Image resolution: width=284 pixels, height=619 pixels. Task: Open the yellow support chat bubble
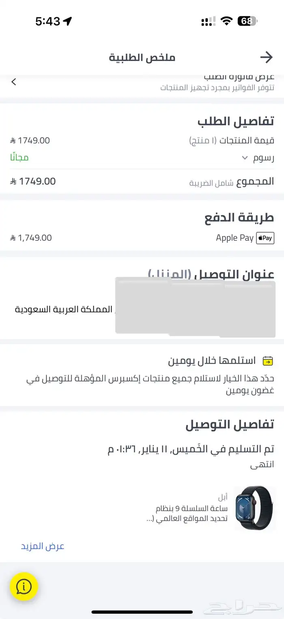pyautogui.click(x=24, y=586)
